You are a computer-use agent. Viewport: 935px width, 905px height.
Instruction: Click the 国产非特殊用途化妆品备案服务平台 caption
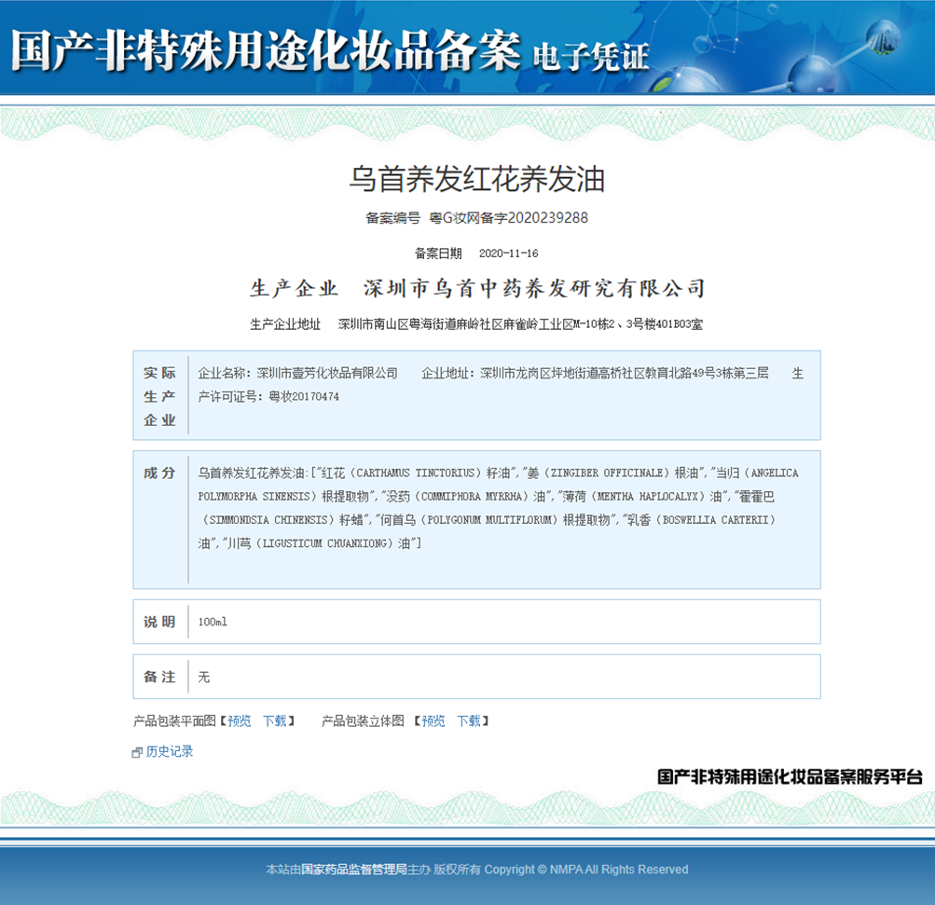click(x=791, y=776)
